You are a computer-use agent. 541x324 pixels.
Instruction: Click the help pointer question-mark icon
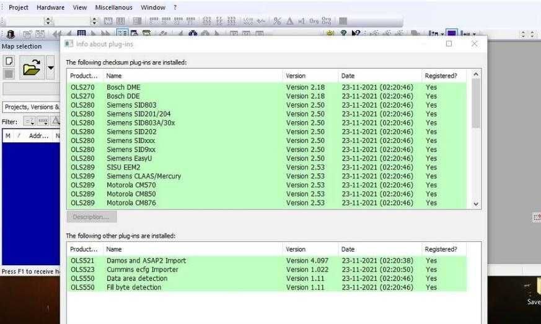tap(356, 33)
